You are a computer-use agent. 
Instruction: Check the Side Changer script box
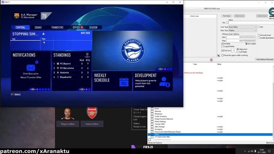coord(152,127)
